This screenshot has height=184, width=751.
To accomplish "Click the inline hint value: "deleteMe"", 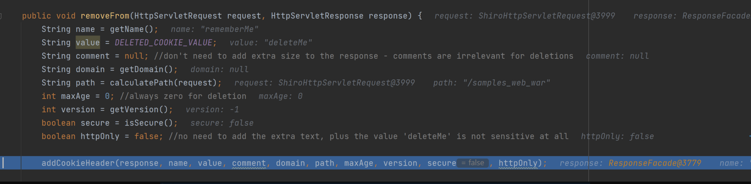I will (270, 43).
